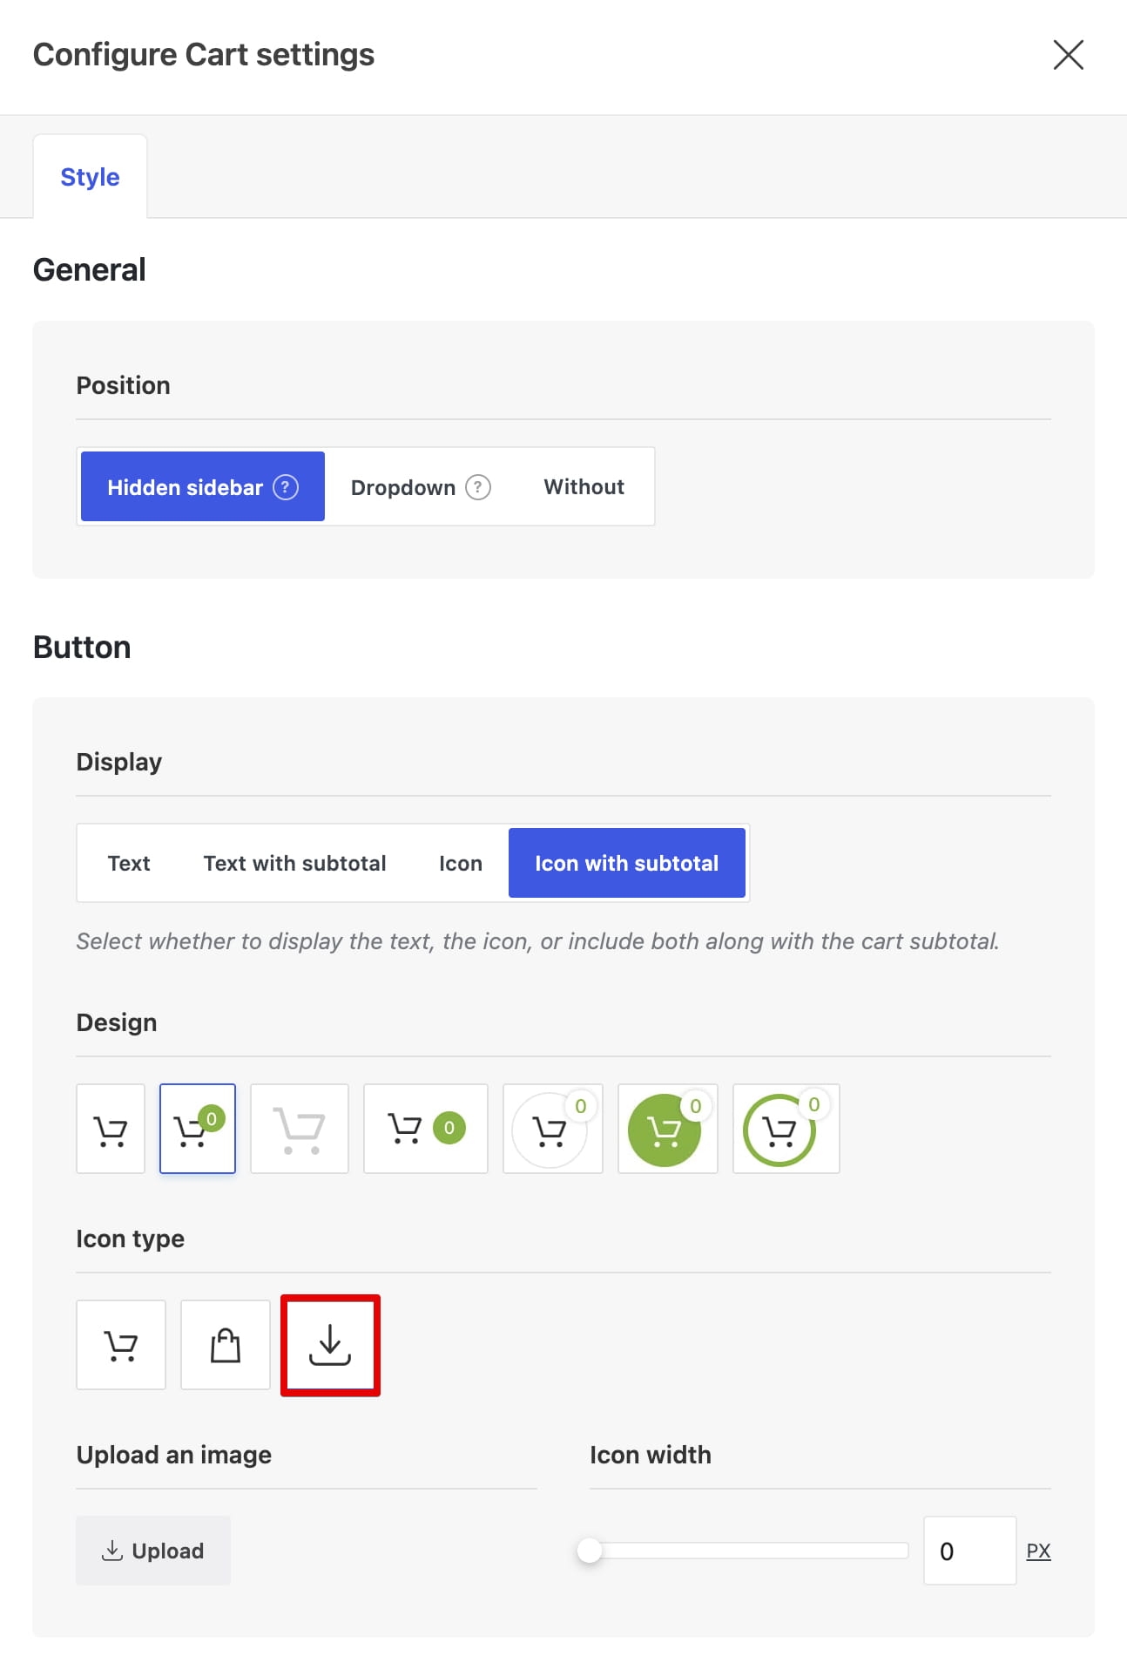Screen dimensions: 1127x1663
Task: Focus the icon width number field
Action: click(x=970, y=1551)
